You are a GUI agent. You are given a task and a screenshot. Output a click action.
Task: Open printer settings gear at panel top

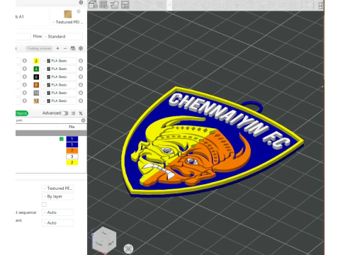point(81,2)
